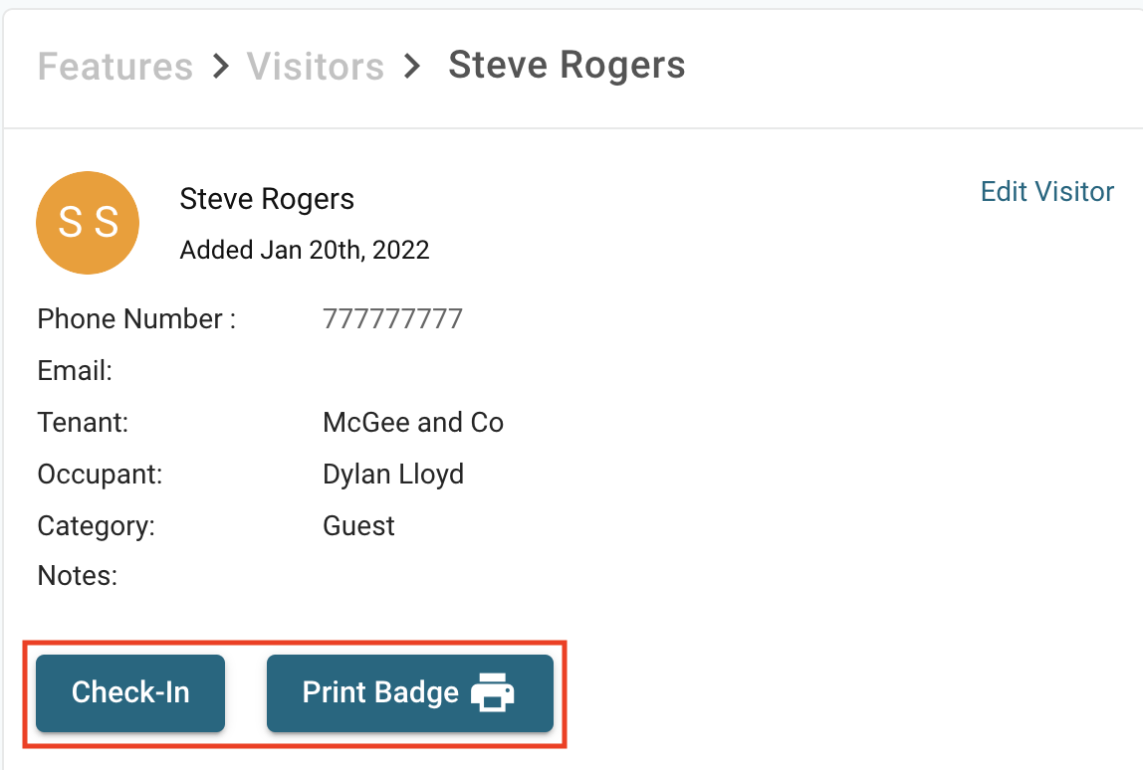Image resolution: width=1143 pixels, height=770 pixels.
Task: Click the printer icon on Print Badge
Action: (x=492, y=692)
